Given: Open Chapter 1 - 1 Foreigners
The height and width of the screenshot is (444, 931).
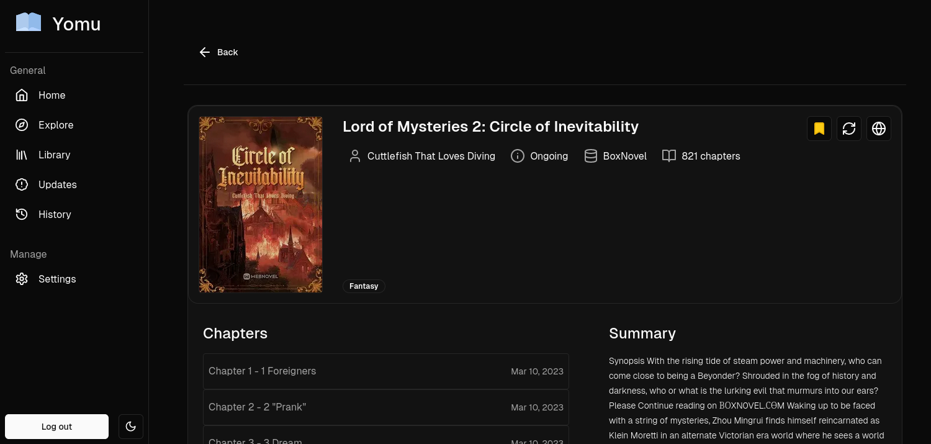Looking at the screenshot, I should click(x=386, y=371).
